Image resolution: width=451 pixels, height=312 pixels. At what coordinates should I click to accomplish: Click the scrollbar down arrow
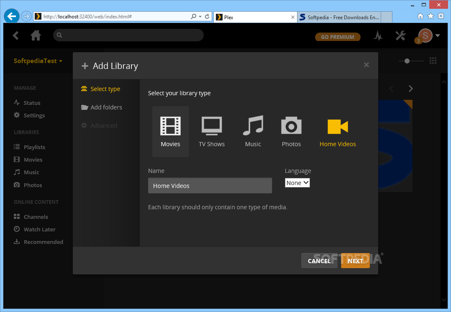pyautogui.click(x=444, y=299)
